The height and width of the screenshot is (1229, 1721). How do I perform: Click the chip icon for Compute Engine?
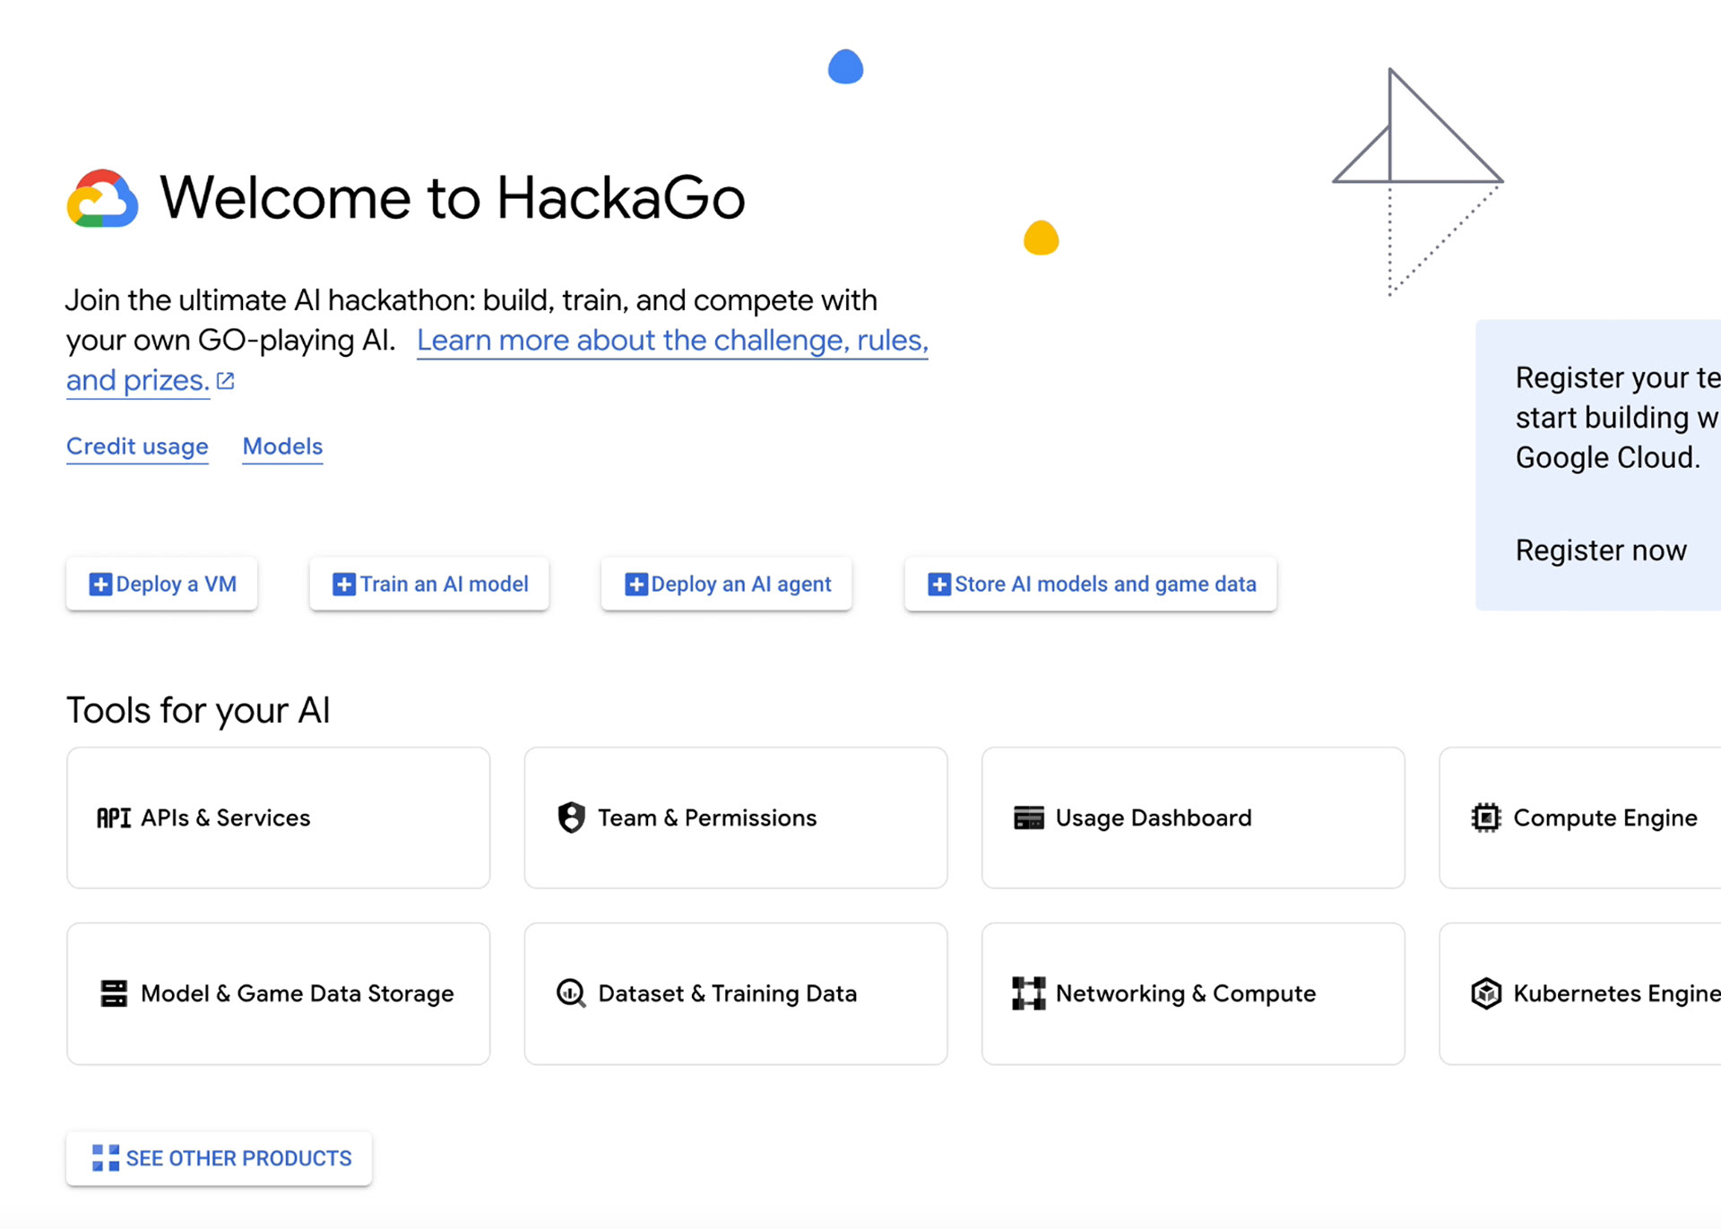1486,818
